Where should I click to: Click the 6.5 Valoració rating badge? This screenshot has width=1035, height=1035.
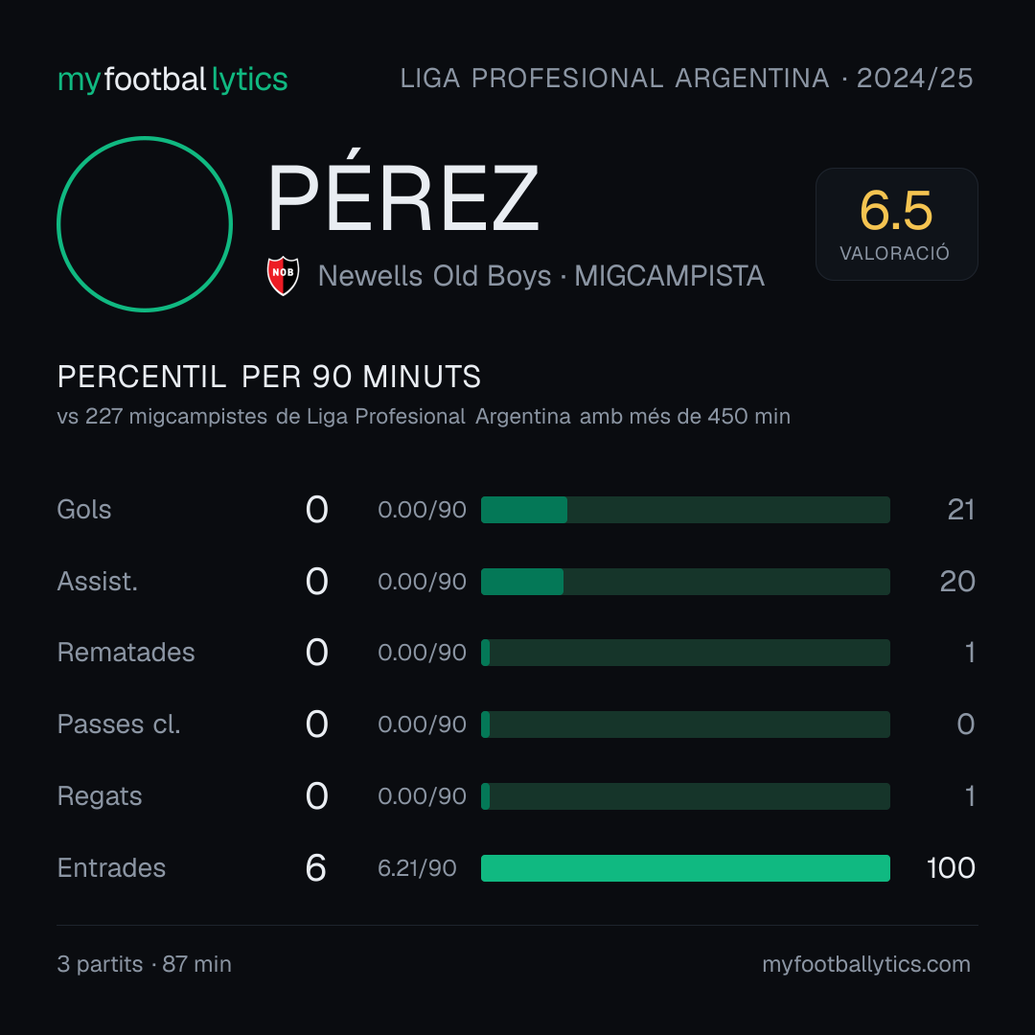coord(896,224)
